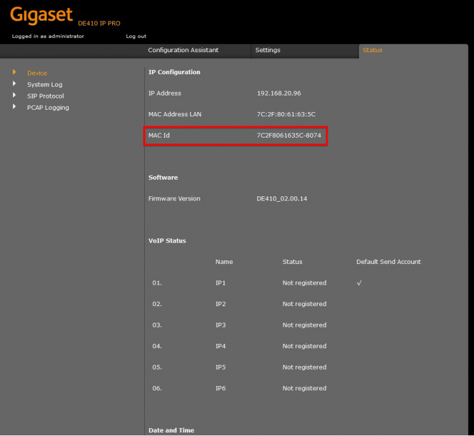Log out of the administrator session
The height and width of the screenshot is (436, 474).
(136, 36)
